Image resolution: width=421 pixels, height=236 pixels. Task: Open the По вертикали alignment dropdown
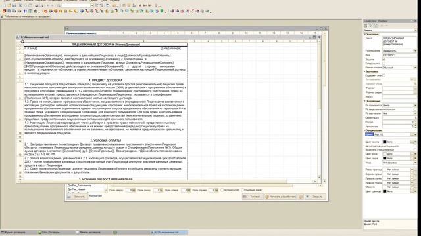[415, 113]
